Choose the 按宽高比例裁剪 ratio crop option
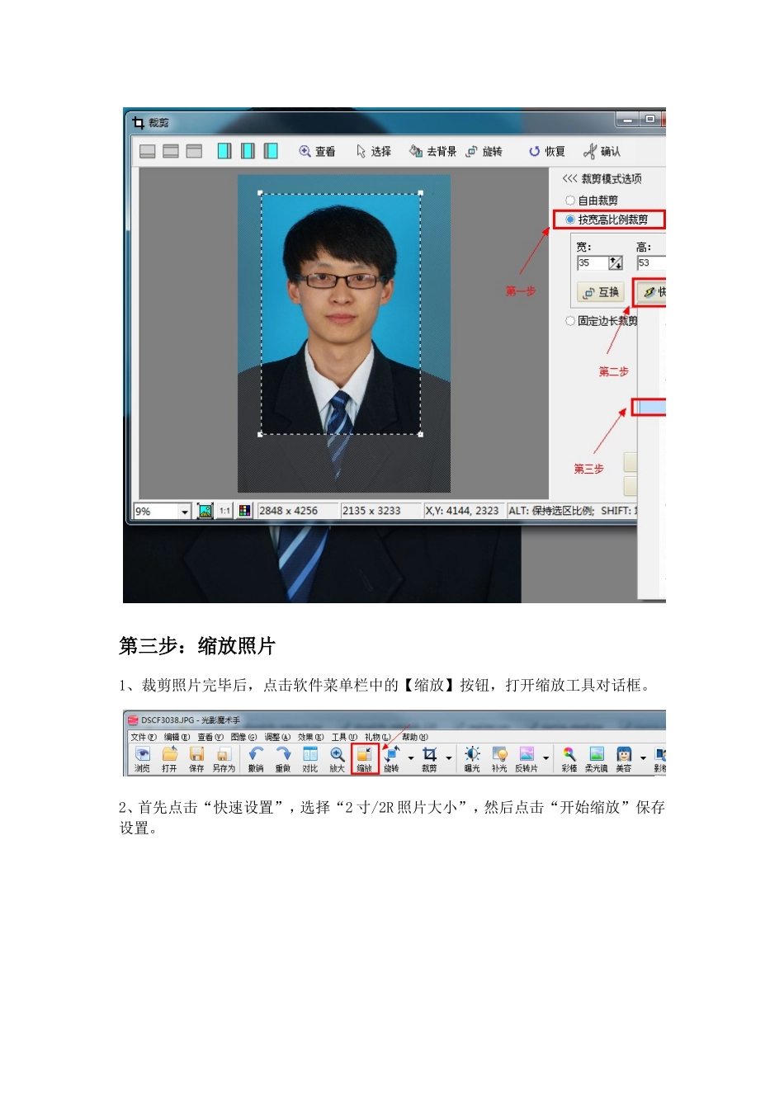 607,219
